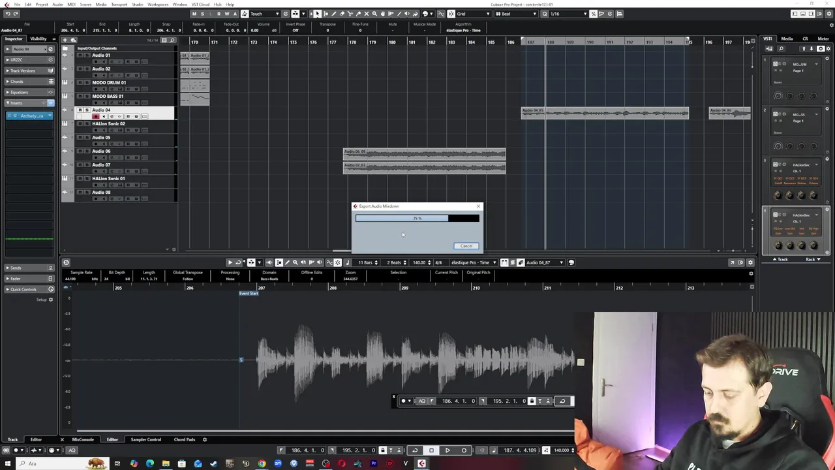Open Google Chrome from the taskbar
Viewport: 835px width, 470px height.
point(262,464)
